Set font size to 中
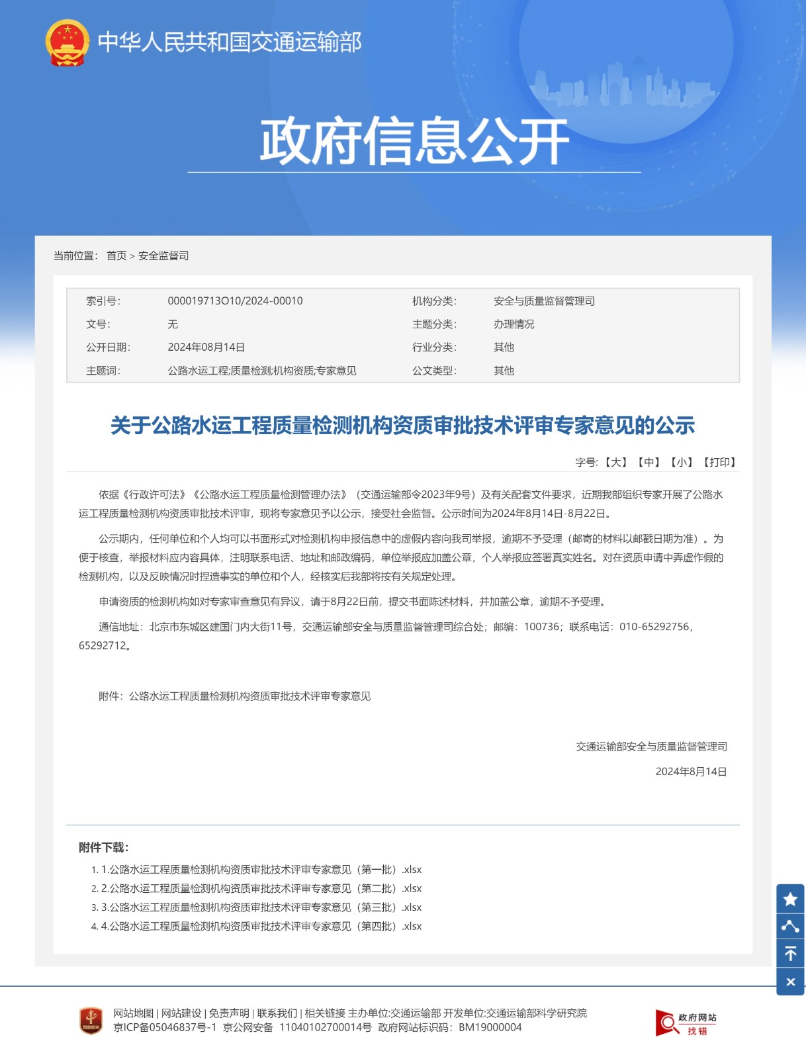 649,462
